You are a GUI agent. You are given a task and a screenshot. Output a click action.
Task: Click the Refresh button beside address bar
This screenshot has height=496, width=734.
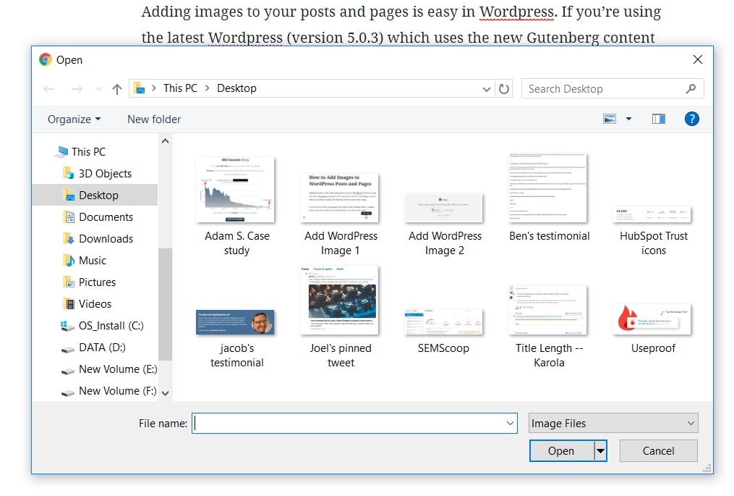tap(505, 88)
